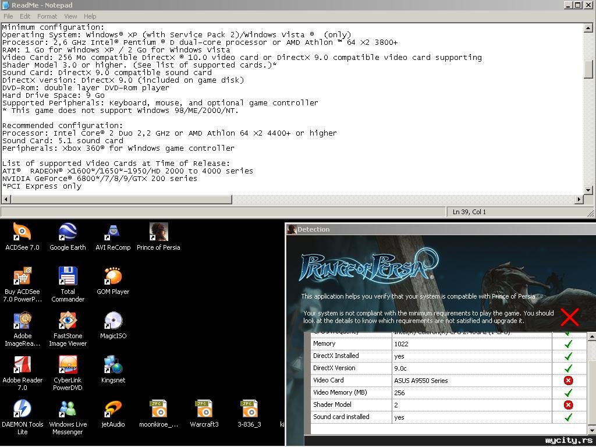Click Notepad horizontal scrollbar left arrow
Screen dimensions: 596x447
6,199
